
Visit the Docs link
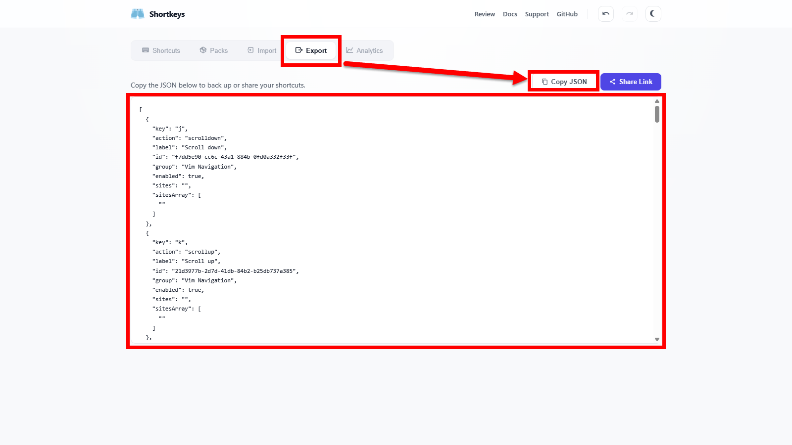[510, 14]
